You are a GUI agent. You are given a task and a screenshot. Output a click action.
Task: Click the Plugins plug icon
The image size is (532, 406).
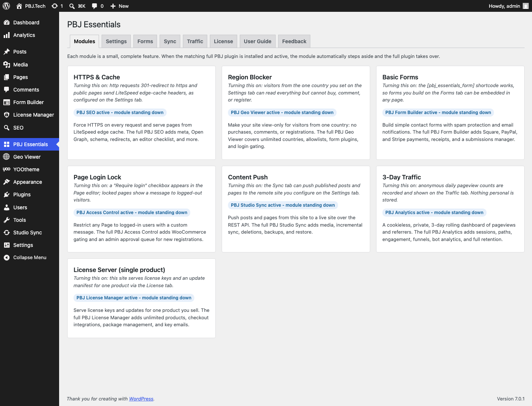[x=7, y=195]
